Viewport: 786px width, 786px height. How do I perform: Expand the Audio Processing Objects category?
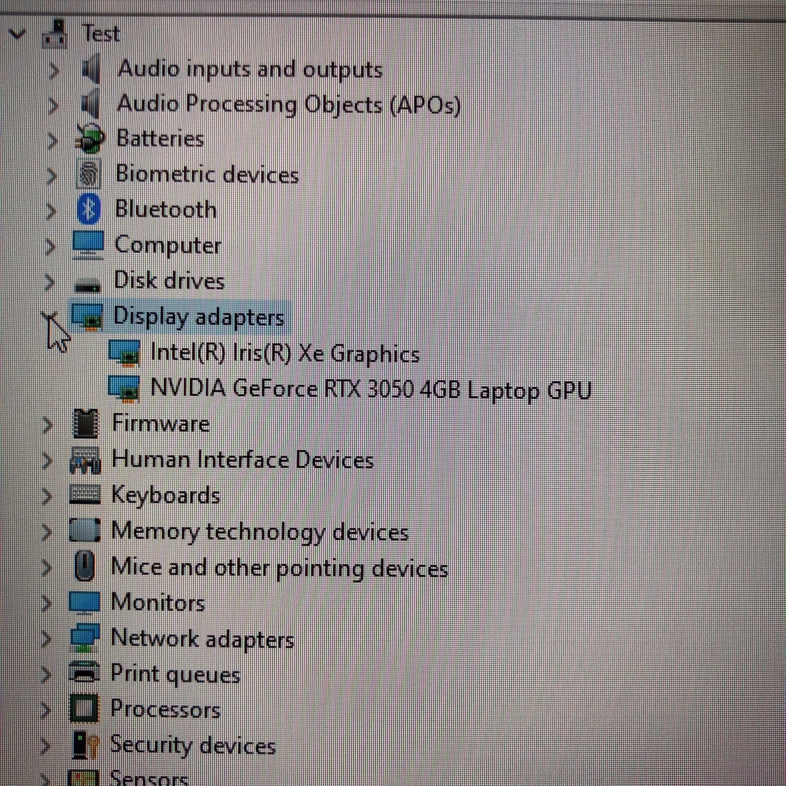pyautogui.click(x=53, y=106)
